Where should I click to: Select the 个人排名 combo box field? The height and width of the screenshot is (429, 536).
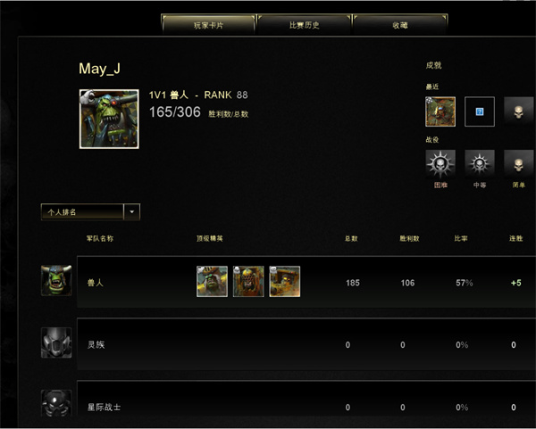point(90,212)
